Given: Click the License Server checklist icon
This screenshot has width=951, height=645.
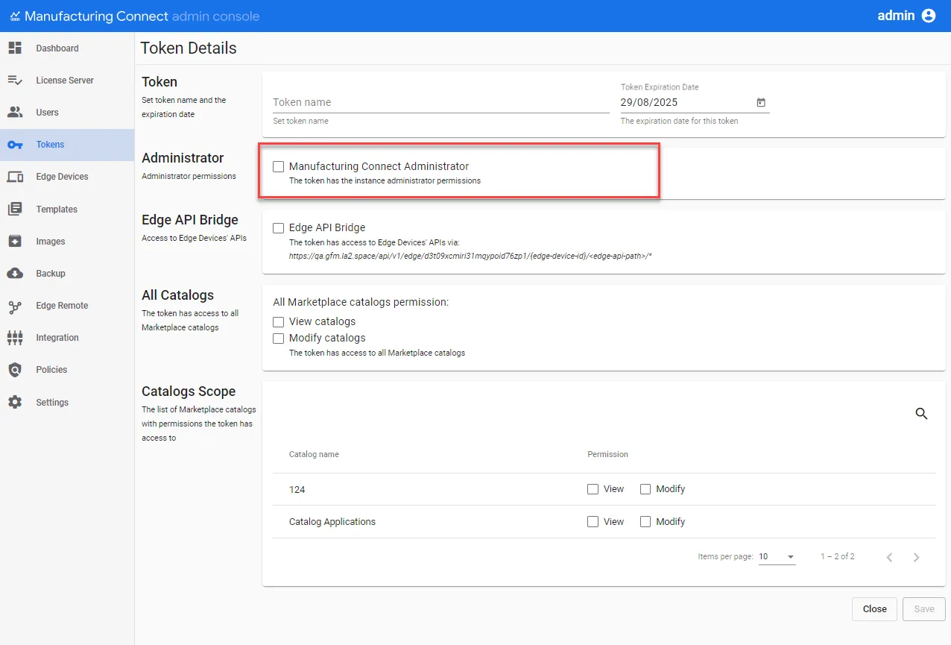Looking at the screenshot, I should 15,81.
